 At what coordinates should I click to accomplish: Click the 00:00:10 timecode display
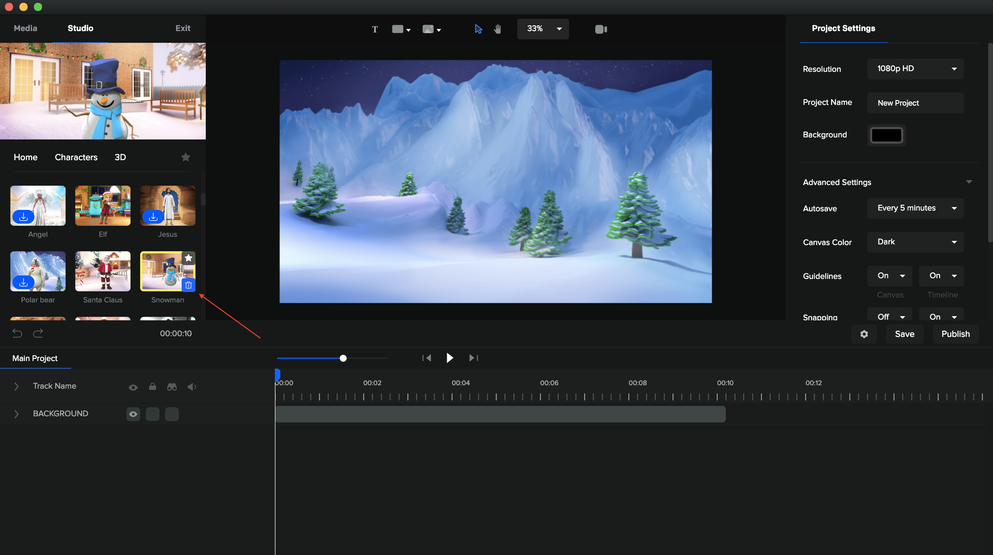[176, 334]
